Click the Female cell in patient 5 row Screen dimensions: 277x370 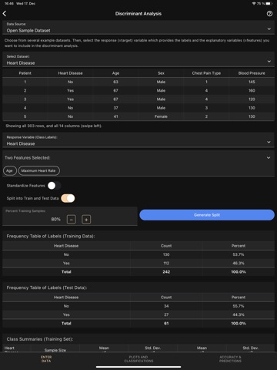click(x=161, y=116)
